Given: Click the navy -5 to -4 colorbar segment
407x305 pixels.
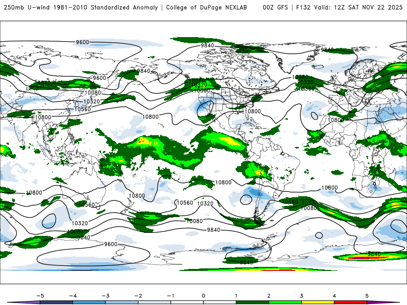Looking at the screenshot, I should [x=56, y=302].
